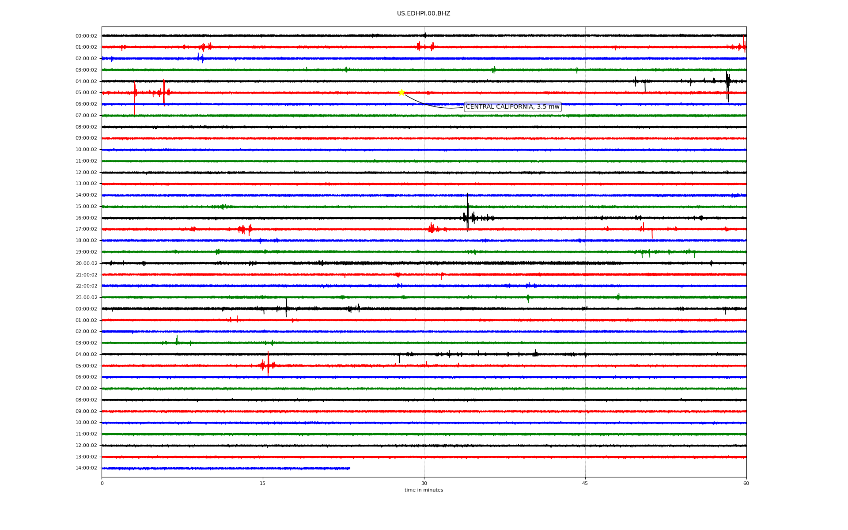Click the first 05:00:02 trace label
This screenshot has width=848, height=530.
click(86, 93)
